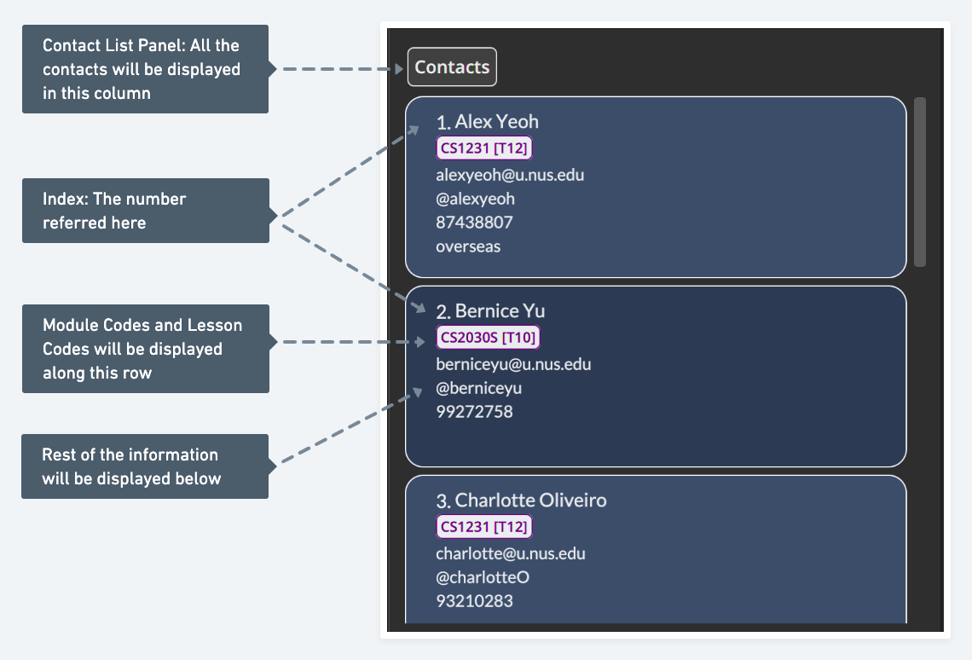Click the overseas remark on Alex's card

[x=468, y=246]
